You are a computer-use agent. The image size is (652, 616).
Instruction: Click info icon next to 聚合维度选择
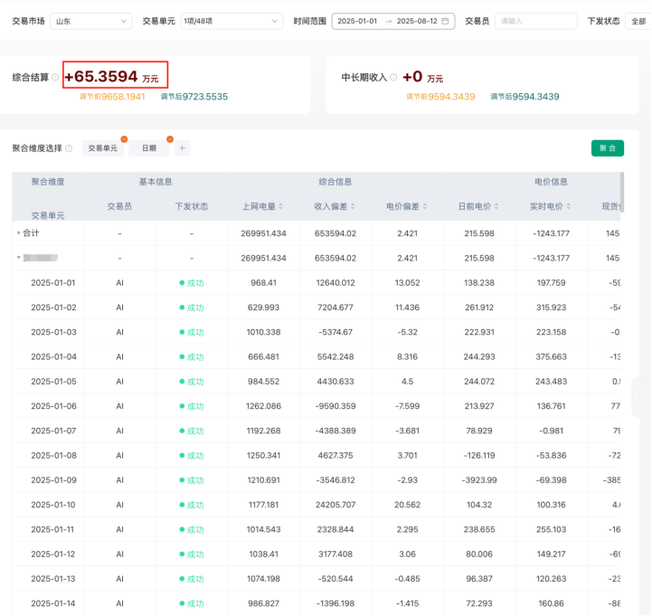tap(69, 148)
